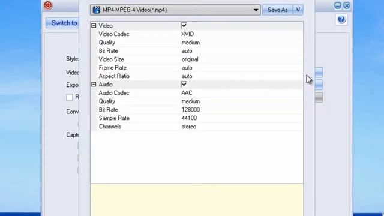Collapse the Video section

[94, 25]
